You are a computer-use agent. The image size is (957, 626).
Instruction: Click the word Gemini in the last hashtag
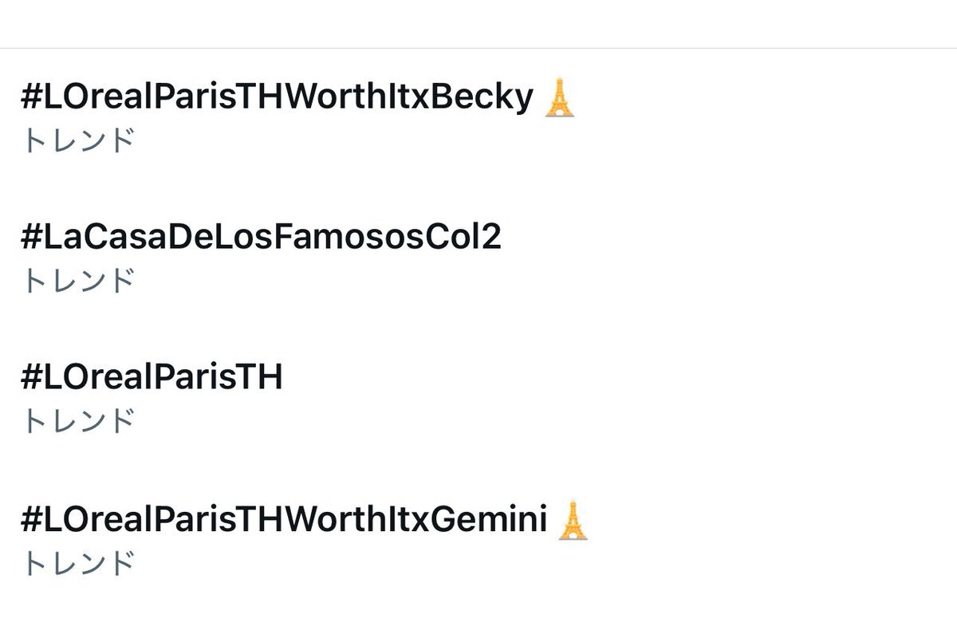pos(491,520)
